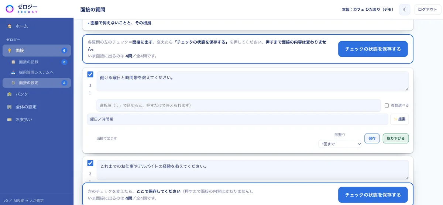443x205 pixels.
Task: Open 面接の記録 submenu item
Action: pos(37,62)
